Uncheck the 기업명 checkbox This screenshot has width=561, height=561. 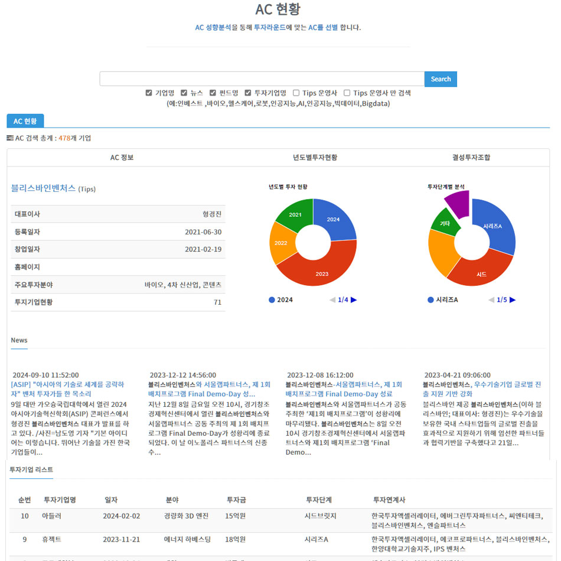(149, 93)
